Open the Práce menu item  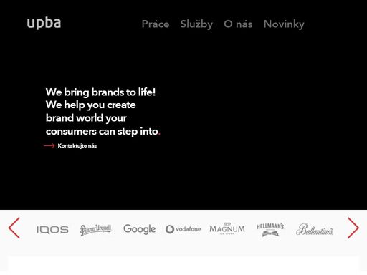(156, 24)
